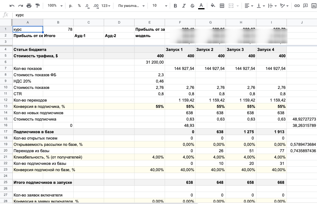Apply fill color with paint bucket icon
Screen dimensions: 317x204
click(x=213, y=6)
